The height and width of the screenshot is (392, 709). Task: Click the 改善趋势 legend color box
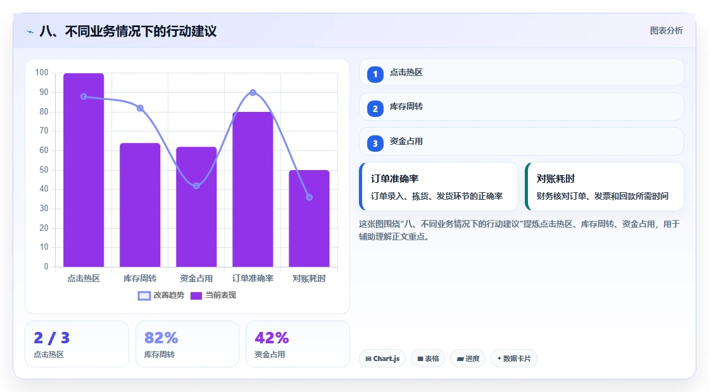pyautogui.click(x=144, y=296)
